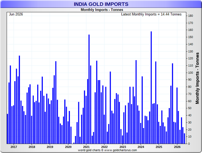The width and height of the screenshot is (202, 153).
Task: Click the final bar at 14.44 tonnes
Action: pyautogui.click(x=184, y=138)
